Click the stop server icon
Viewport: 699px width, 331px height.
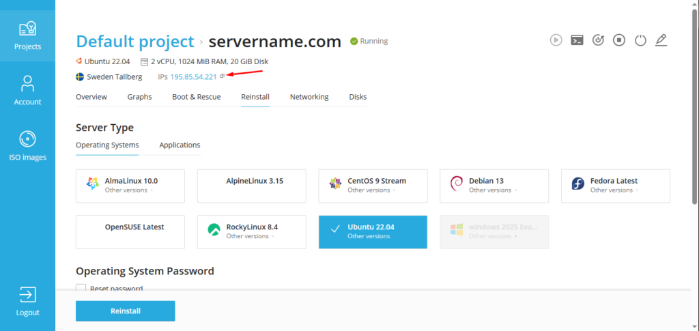tap(618, 40)
